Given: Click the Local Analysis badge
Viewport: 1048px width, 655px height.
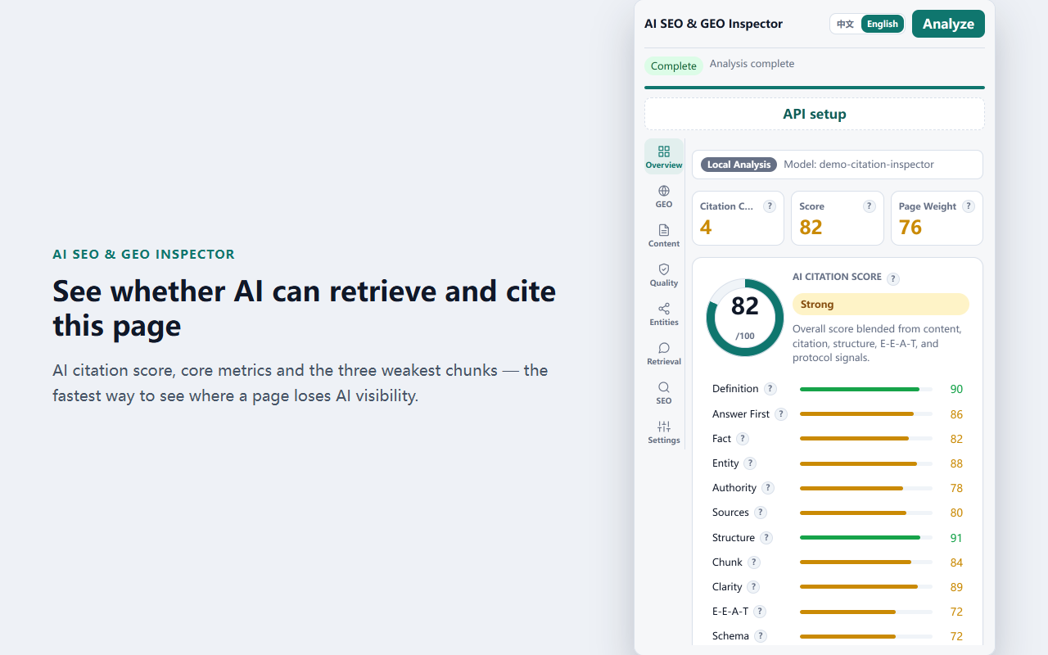Looking at the screenshot, I should (x=739, y=165).
